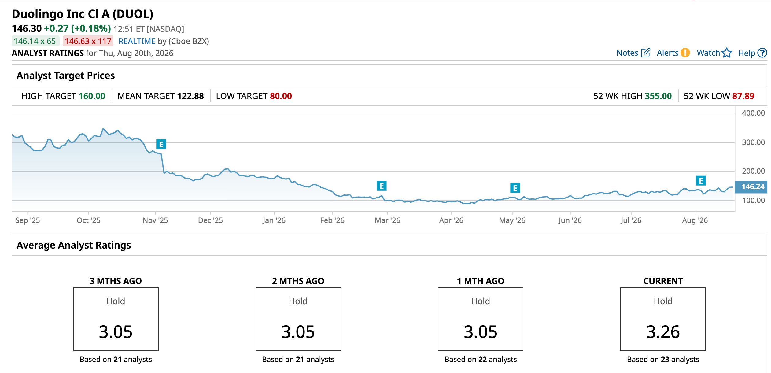
Task: Select the price change +0.27 (+0.18%)
Action: click(x=77, y=28)
